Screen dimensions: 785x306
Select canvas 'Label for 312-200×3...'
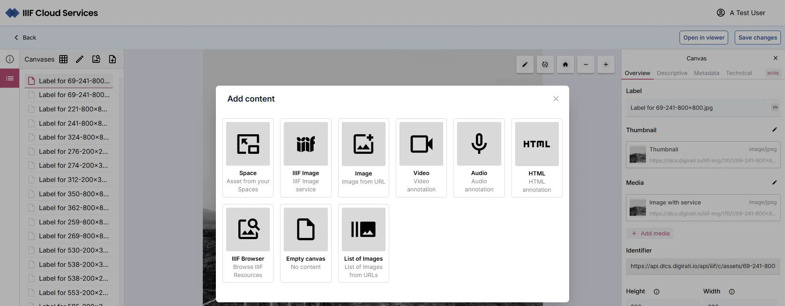69,180
